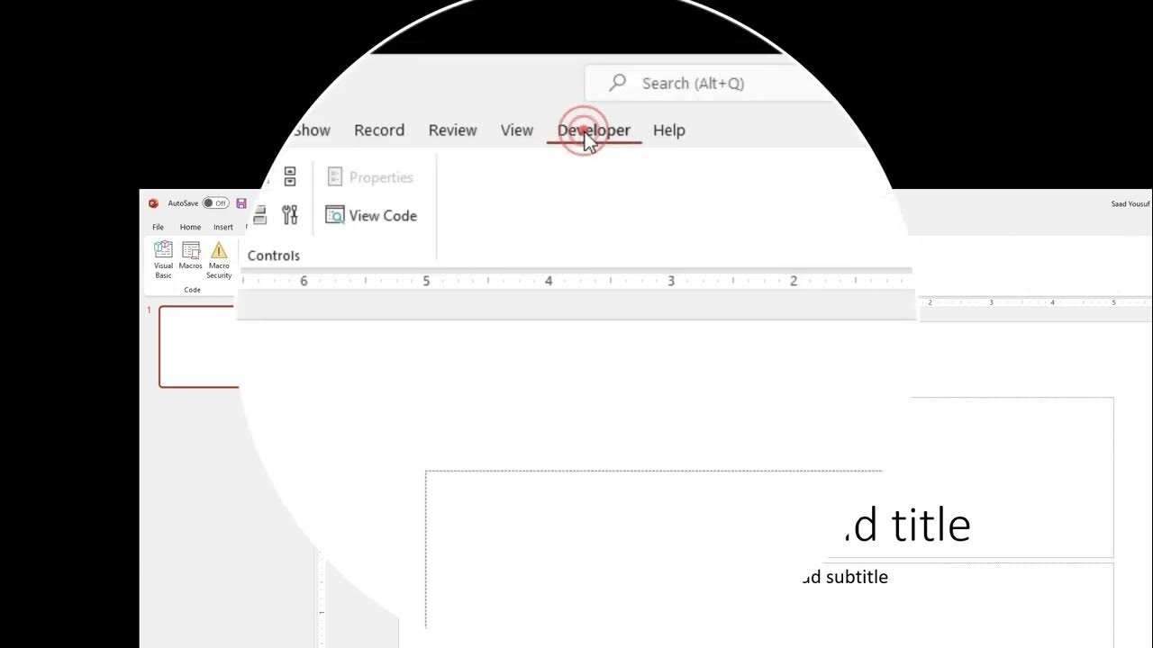Click the search magnifier icon
Image resolution: width=1153 pixels, height=648 pixels.
[x=617, y=83]
